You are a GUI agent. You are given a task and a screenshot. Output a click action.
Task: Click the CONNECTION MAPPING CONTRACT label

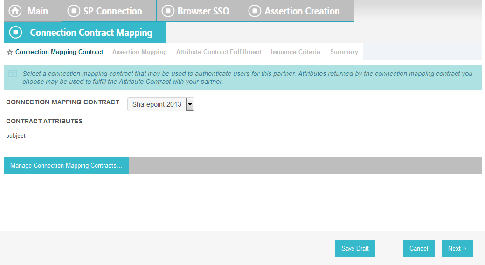click(x=63, y=102)
